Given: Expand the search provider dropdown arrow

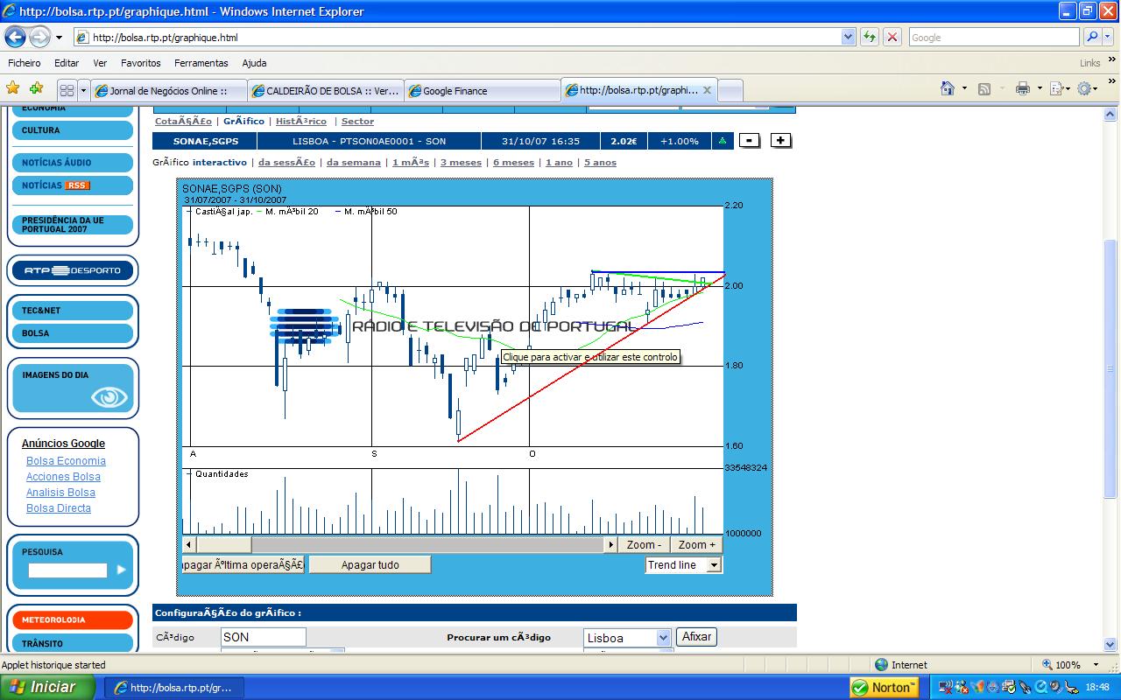Looking at the screenshot, I should [1109, 37].
